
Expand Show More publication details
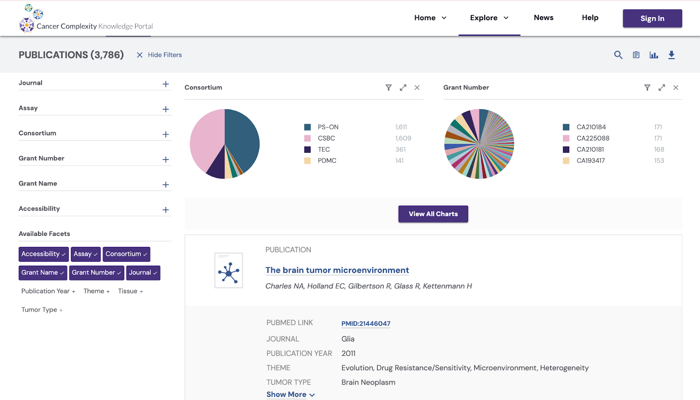[290, 394]
